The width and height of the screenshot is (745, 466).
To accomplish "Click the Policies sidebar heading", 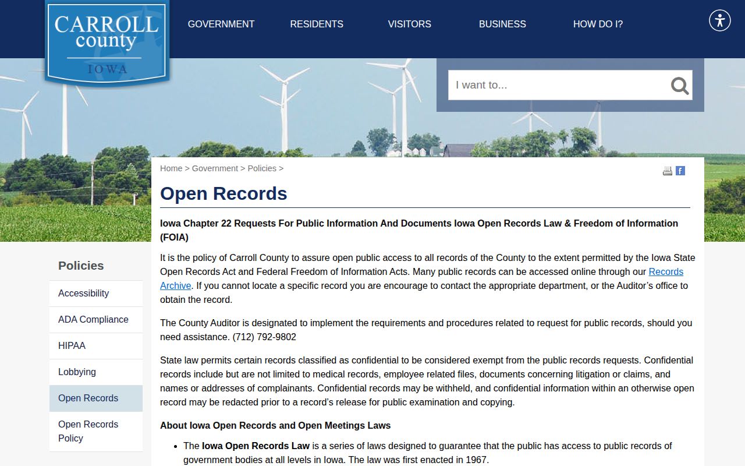I will (x=81, y=266).
